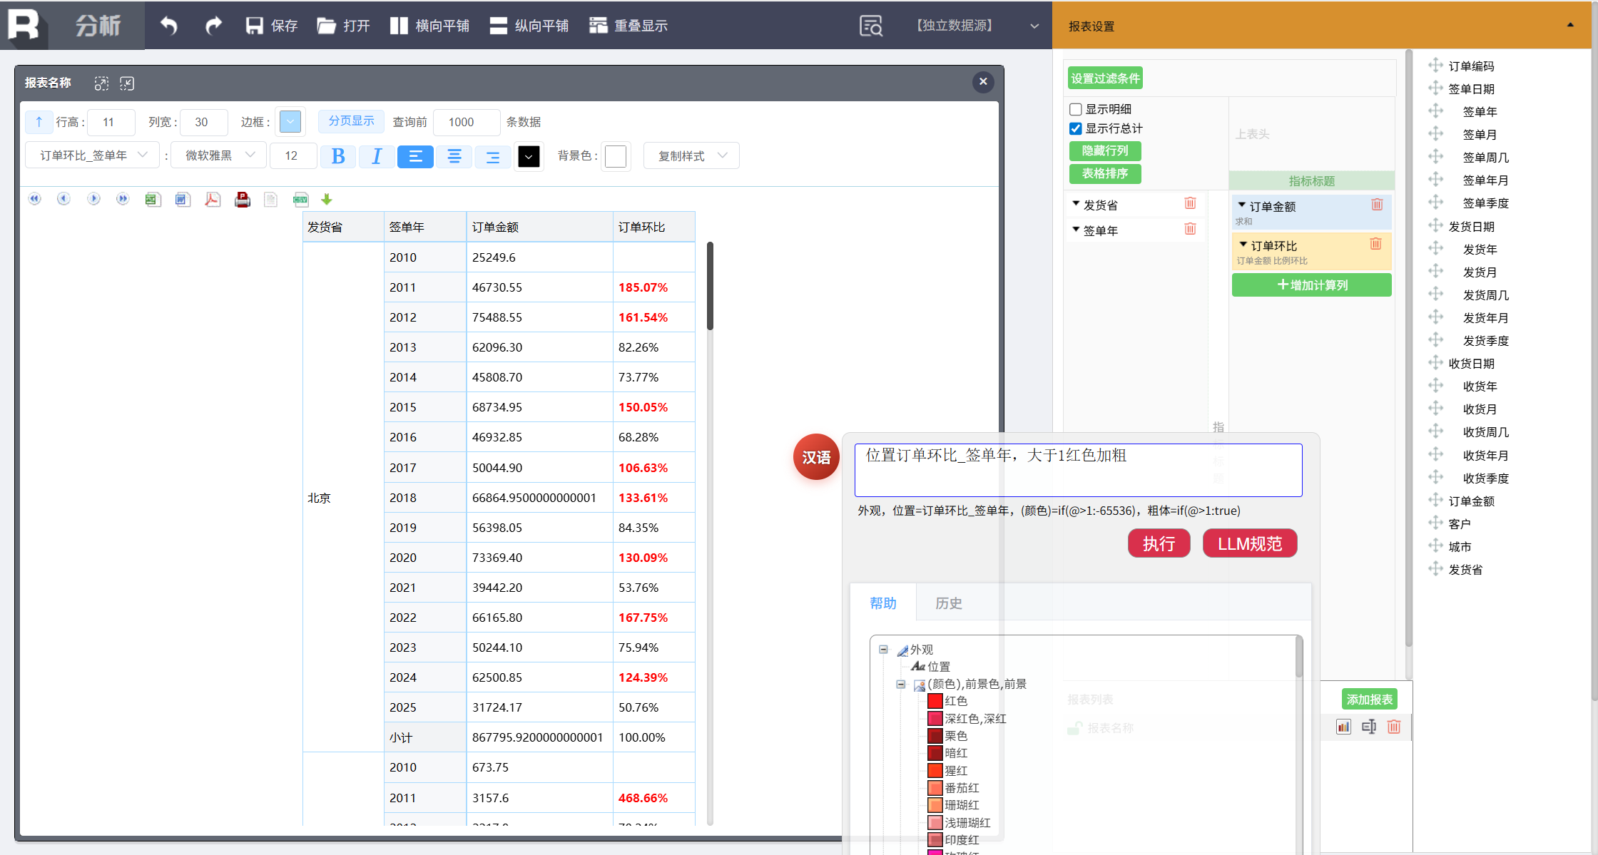Delete the 订单环比 indicator with trash icon

(x=1375, y=245)
